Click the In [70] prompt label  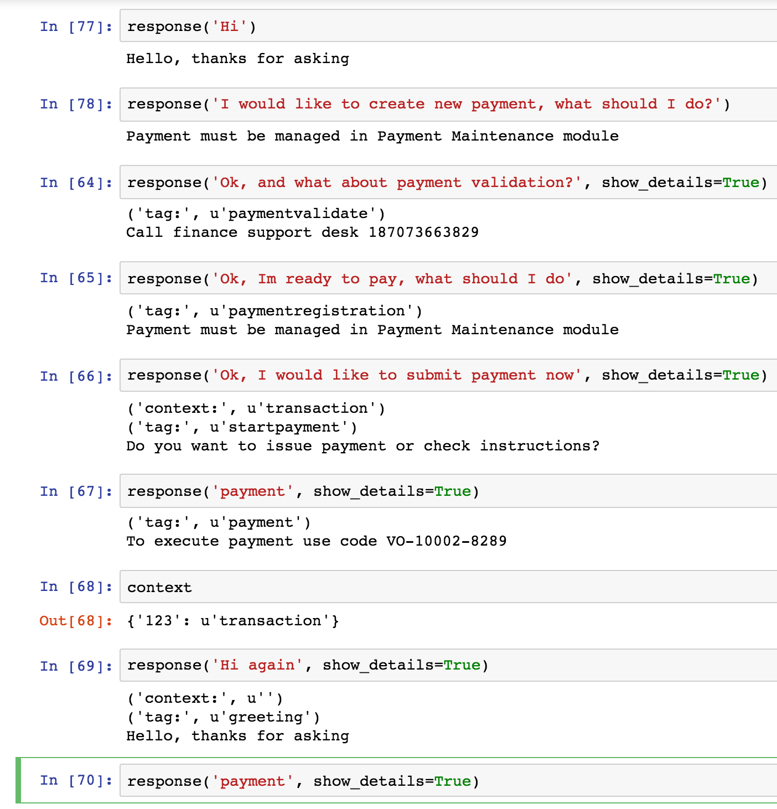pos(76,780)
